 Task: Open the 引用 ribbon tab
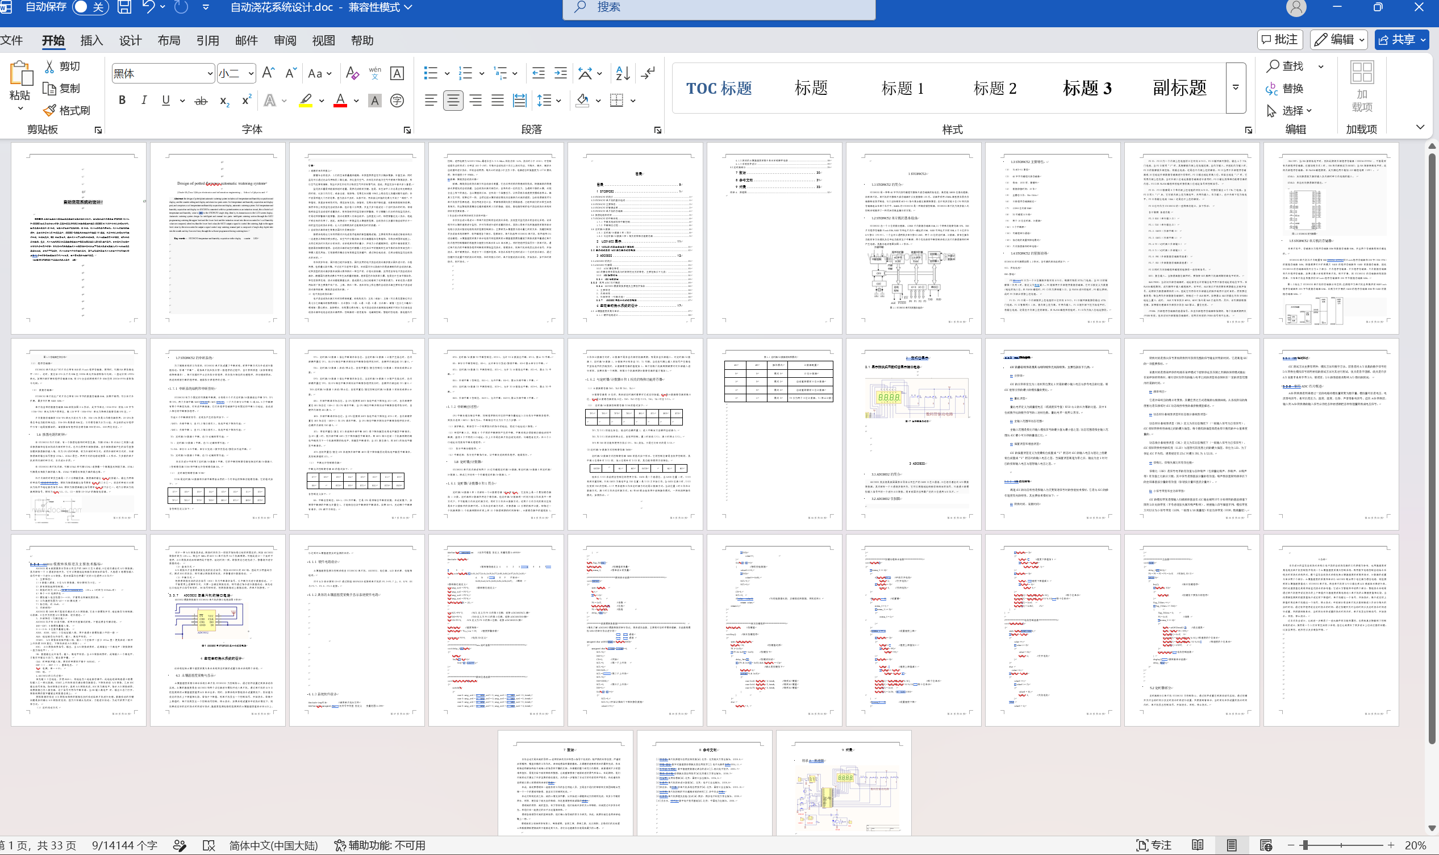207,40
